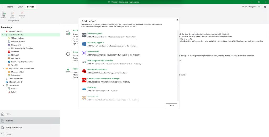
Task: Select the Server ribbon tab
Action: point(30,7)
